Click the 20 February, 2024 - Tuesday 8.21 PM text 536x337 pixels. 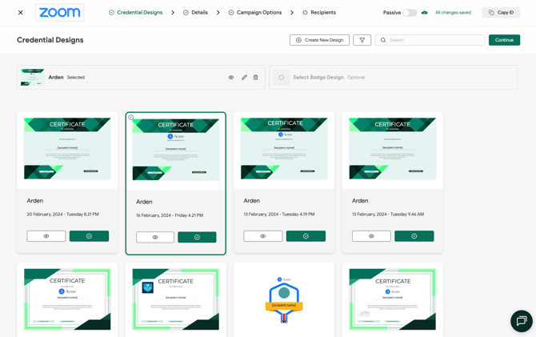(x=63, y=215)
